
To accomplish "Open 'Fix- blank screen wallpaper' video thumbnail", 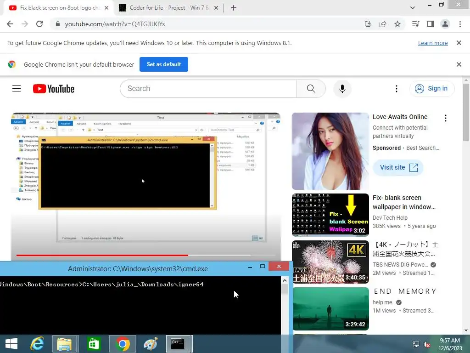I will coord(330,215).
